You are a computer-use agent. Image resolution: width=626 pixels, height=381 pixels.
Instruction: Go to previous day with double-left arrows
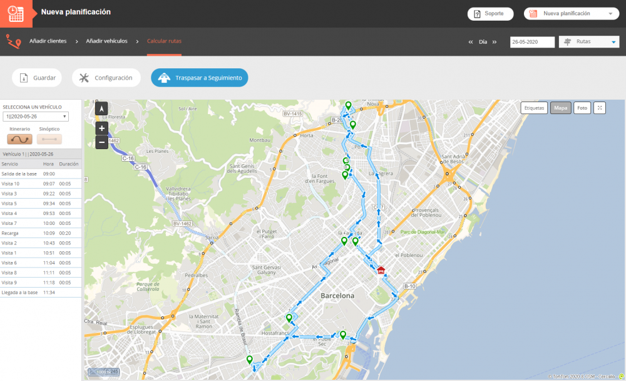(x=471, y=42)
